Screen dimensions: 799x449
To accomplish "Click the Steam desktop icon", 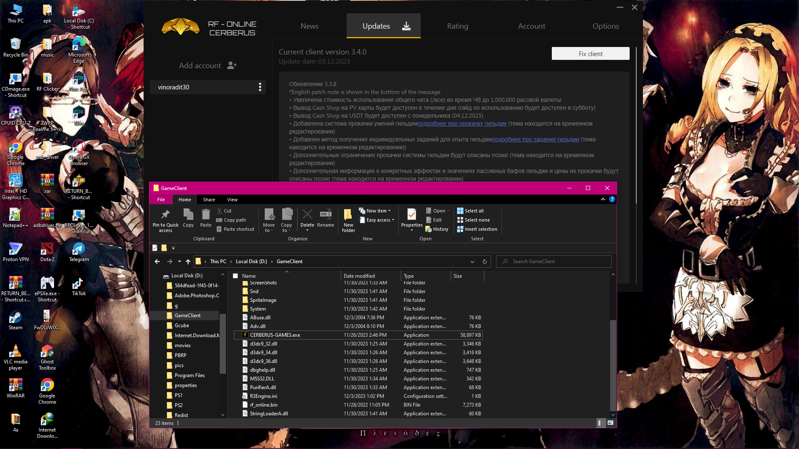I will [x=15, y=321].
